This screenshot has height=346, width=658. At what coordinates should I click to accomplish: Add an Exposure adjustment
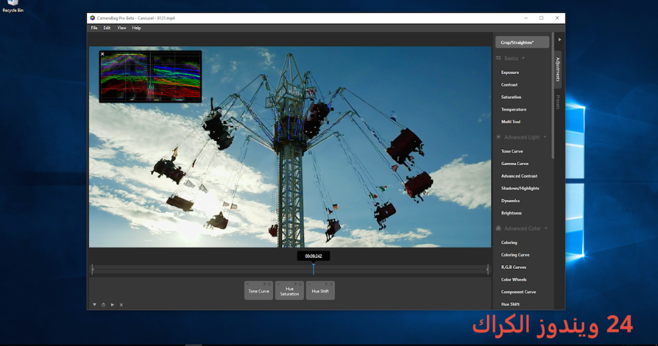[510, 72]
